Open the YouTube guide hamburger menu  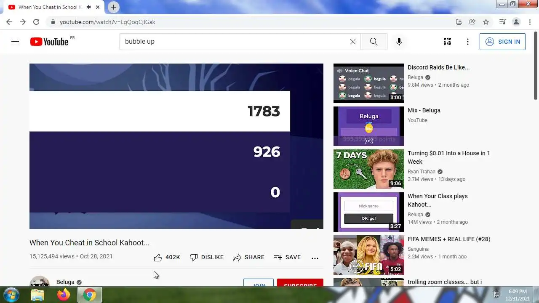(x=15, y=42)
